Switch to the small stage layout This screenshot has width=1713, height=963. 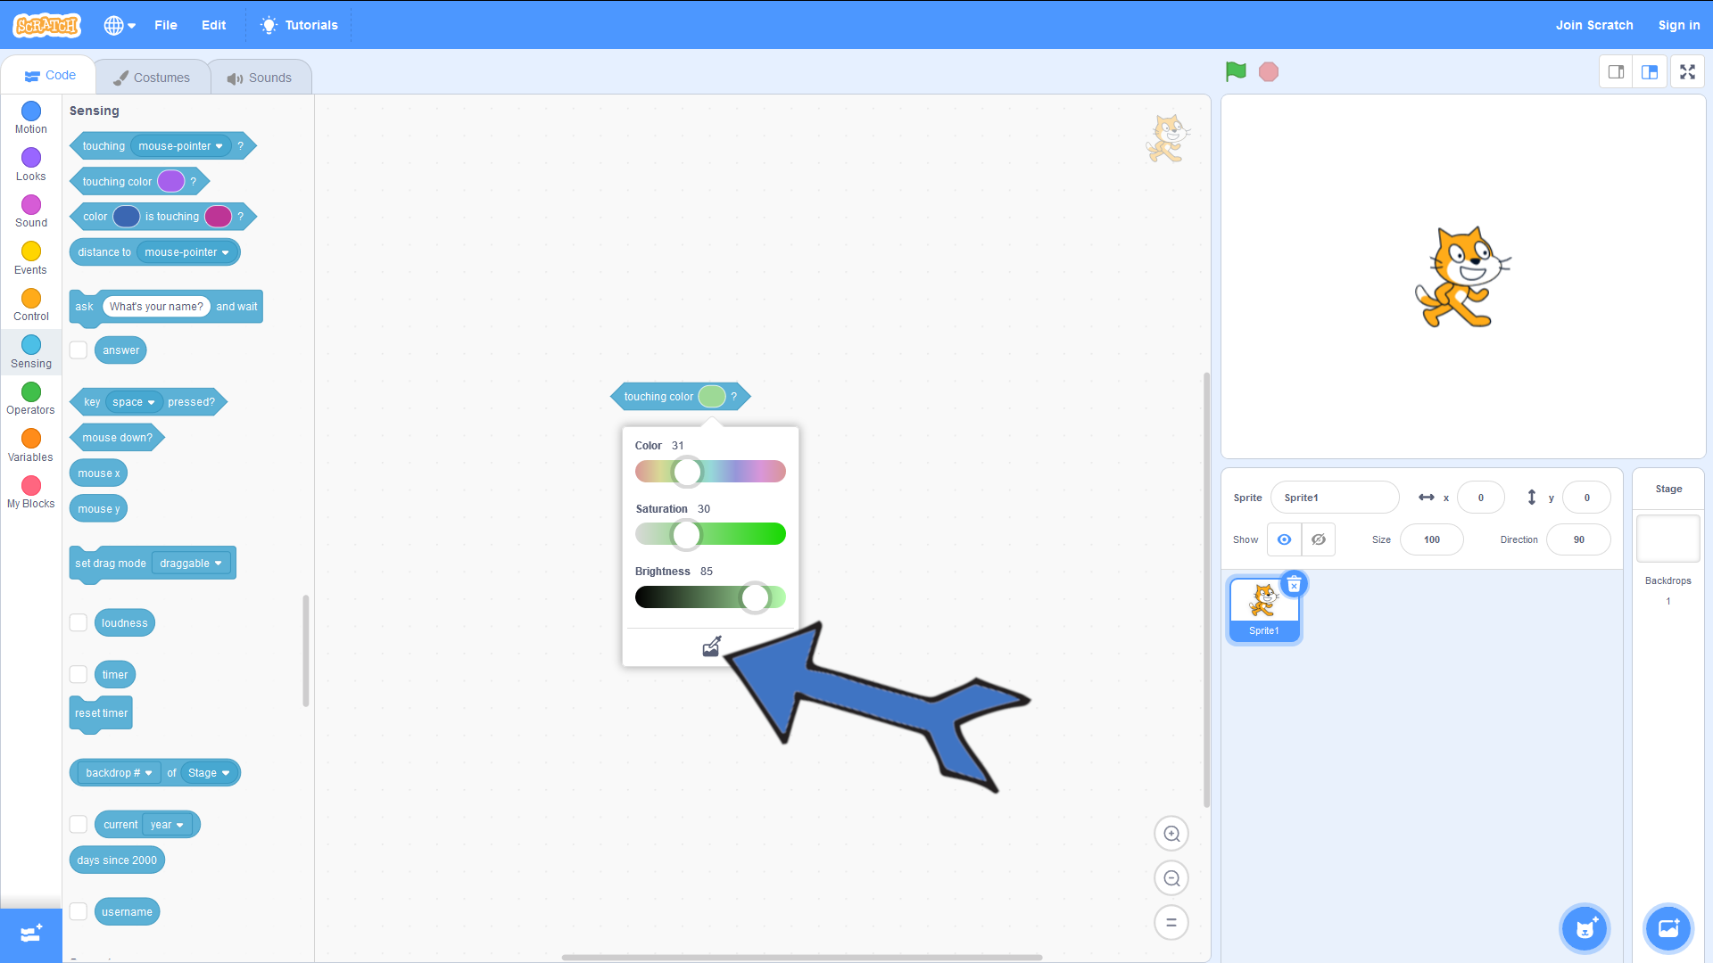point(1616,72)
